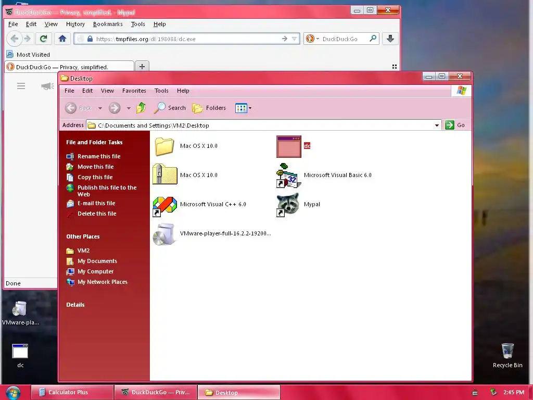Open the Favorites menu in Explorer

[x=134, y=91]
